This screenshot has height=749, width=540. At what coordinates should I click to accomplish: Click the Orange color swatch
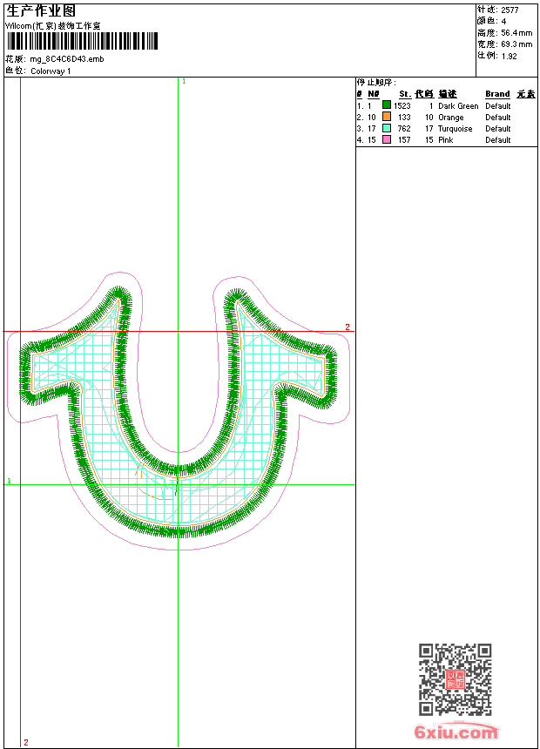[x=387, y=117]
